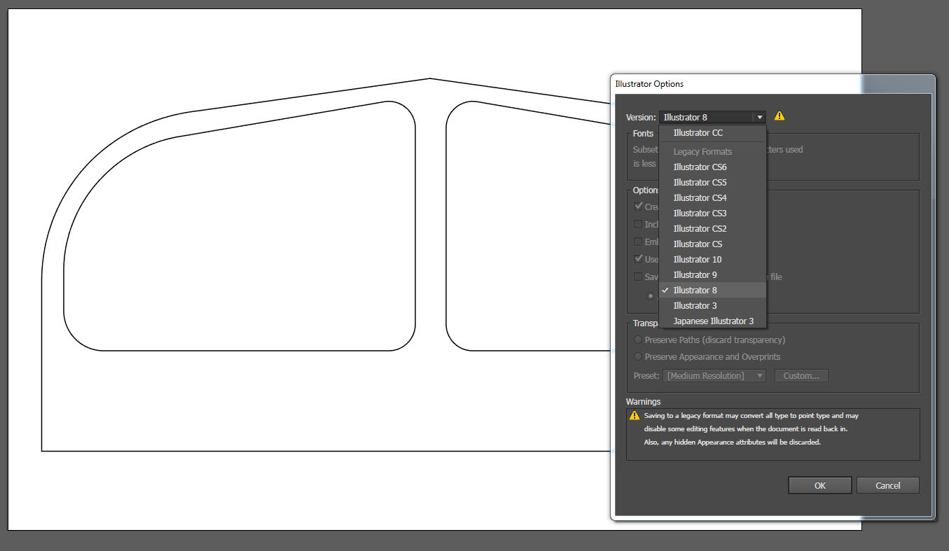Image resolution: width=949 pixels, height=551 pixels.
Task: Open the Medium Resolution preset dropdown
Action: 714,376
